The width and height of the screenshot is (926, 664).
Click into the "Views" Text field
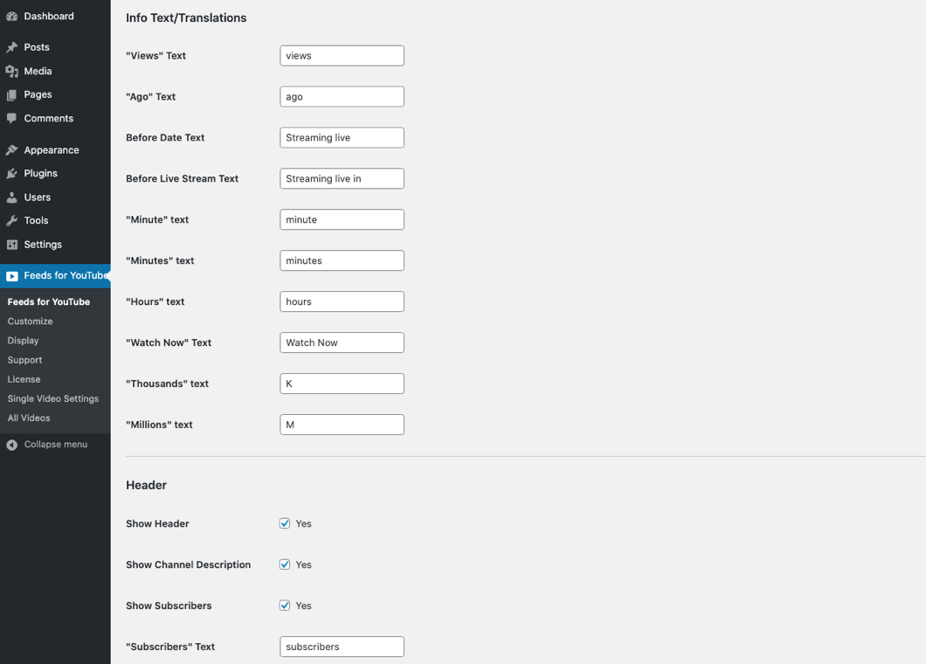coord(342,56)
